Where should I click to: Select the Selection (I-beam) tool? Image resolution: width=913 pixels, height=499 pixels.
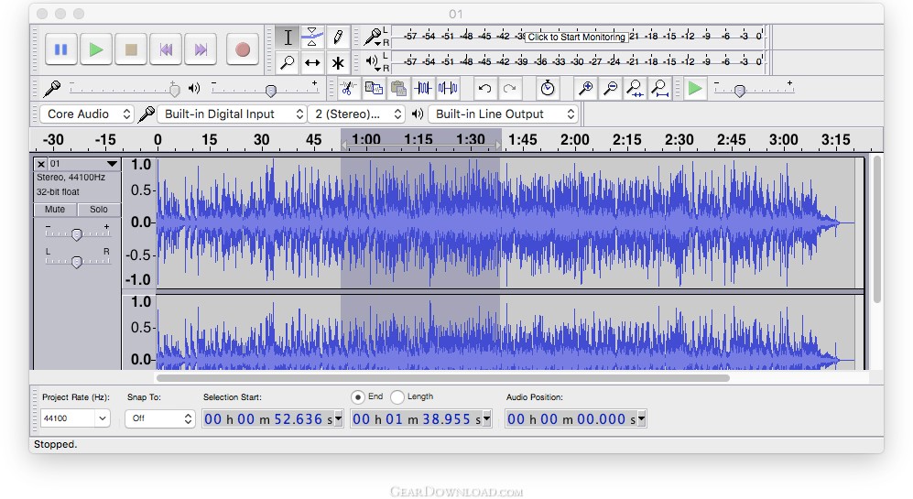pos(288,38)
